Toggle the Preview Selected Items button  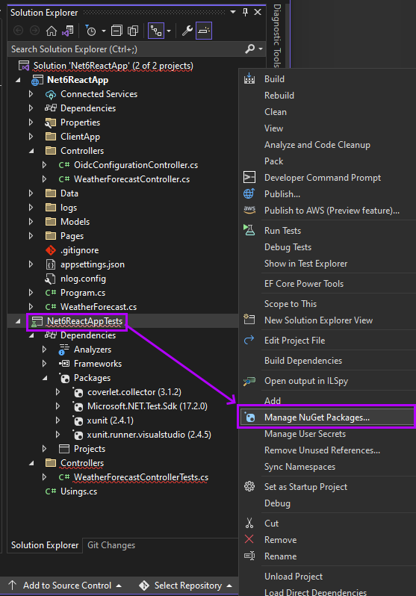pyautogui.click(x=204, y=31)
